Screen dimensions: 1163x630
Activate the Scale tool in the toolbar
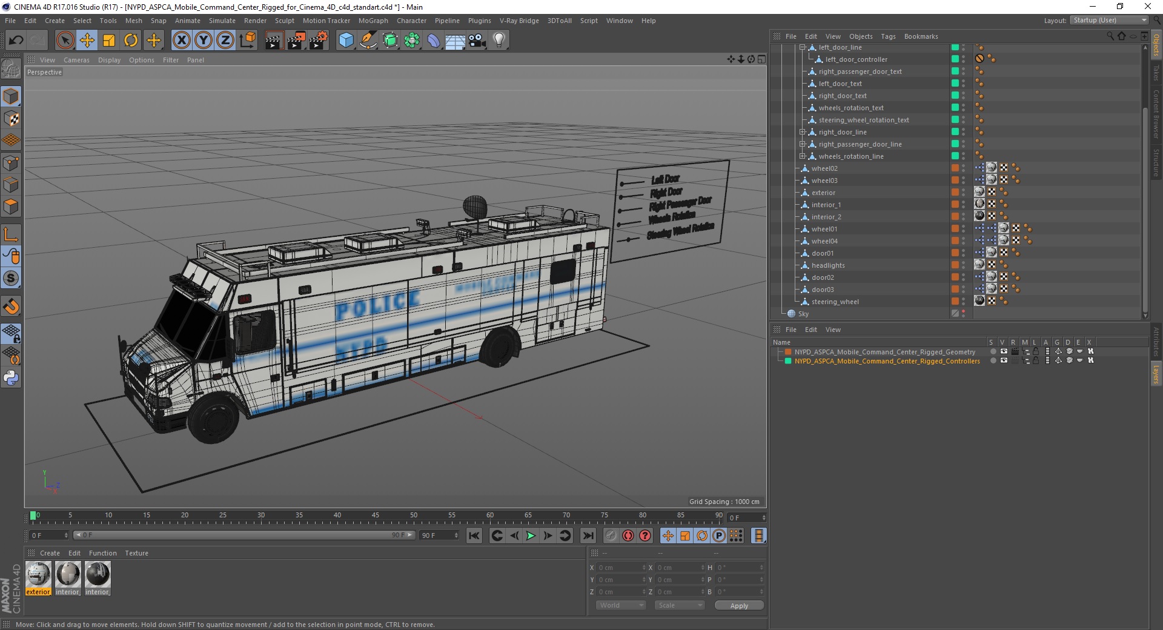click(109, 41)
